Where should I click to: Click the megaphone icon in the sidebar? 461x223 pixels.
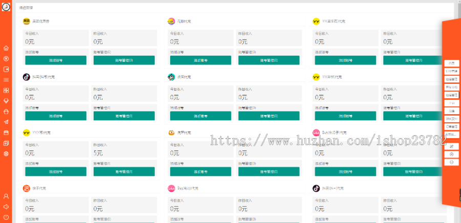6,207
